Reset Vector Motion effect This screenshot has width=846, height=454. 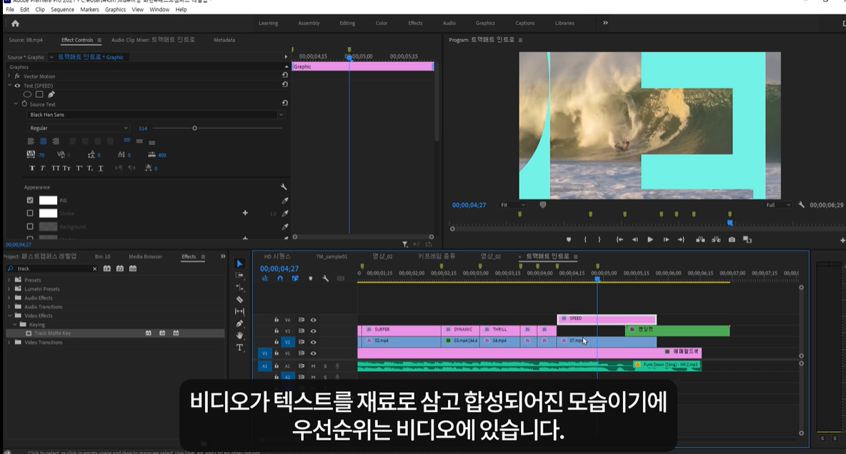(x=285, y=76)
